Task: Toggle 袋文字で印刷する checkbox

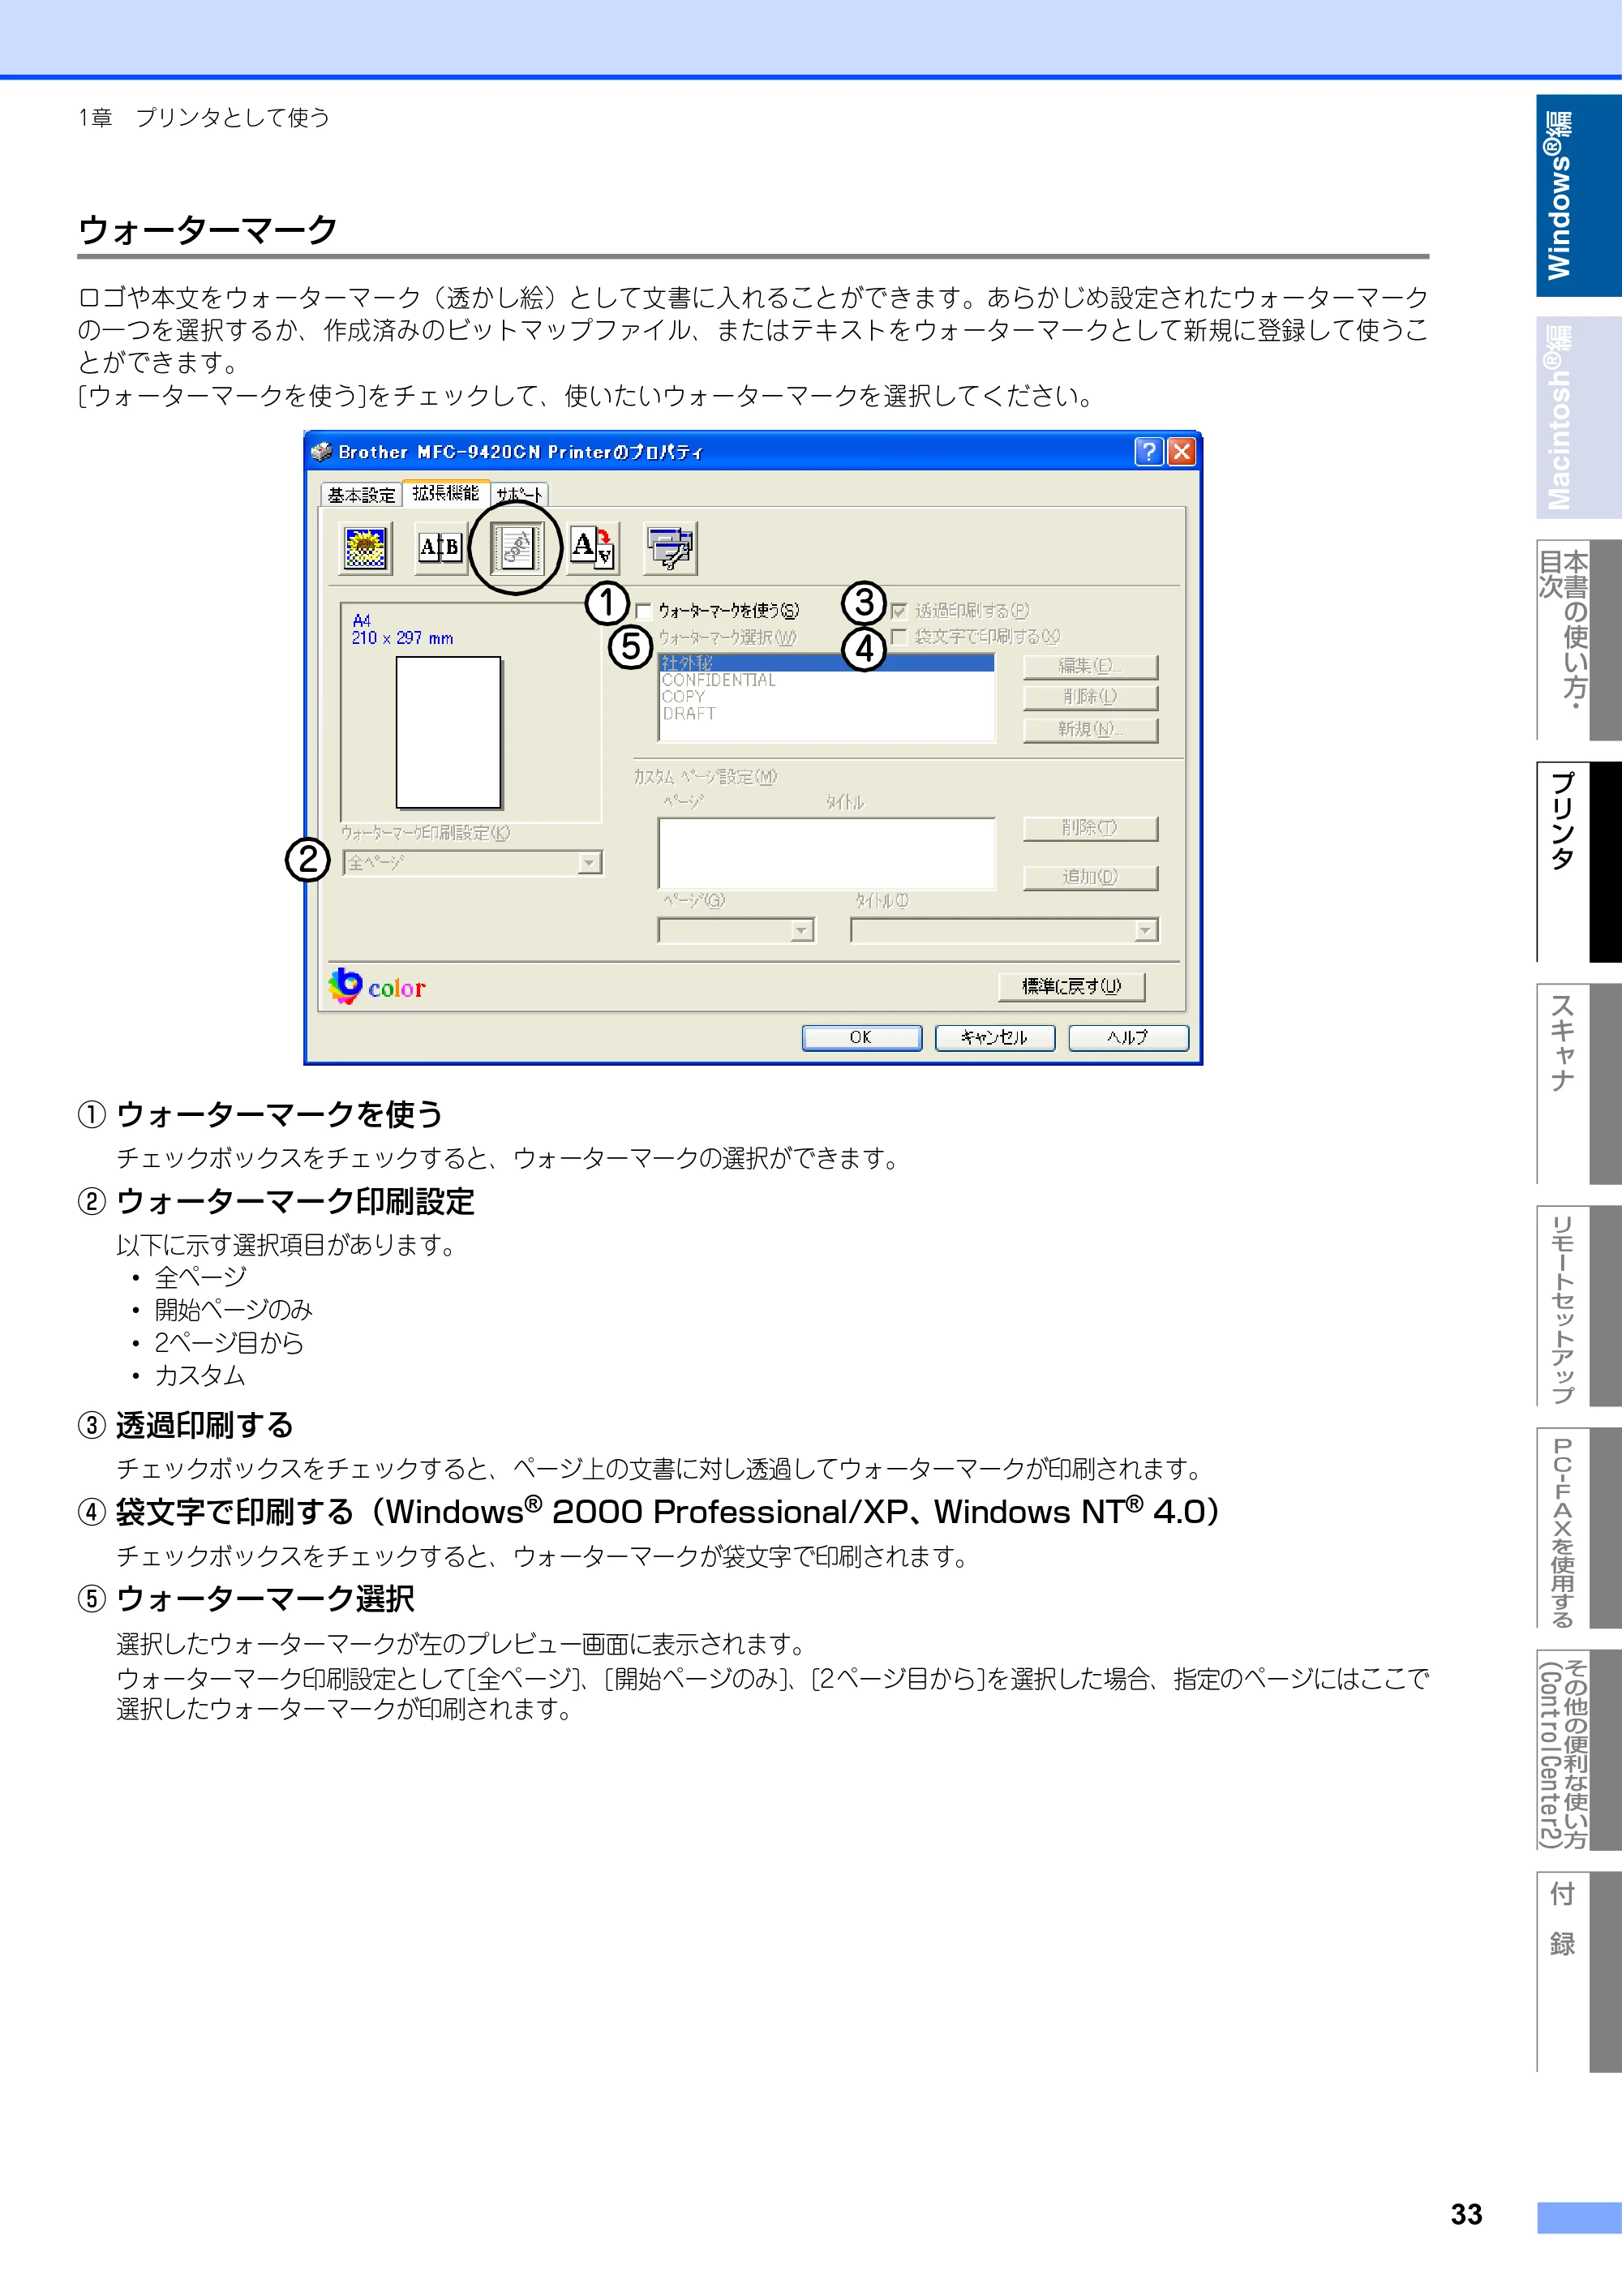Action: 898,637
